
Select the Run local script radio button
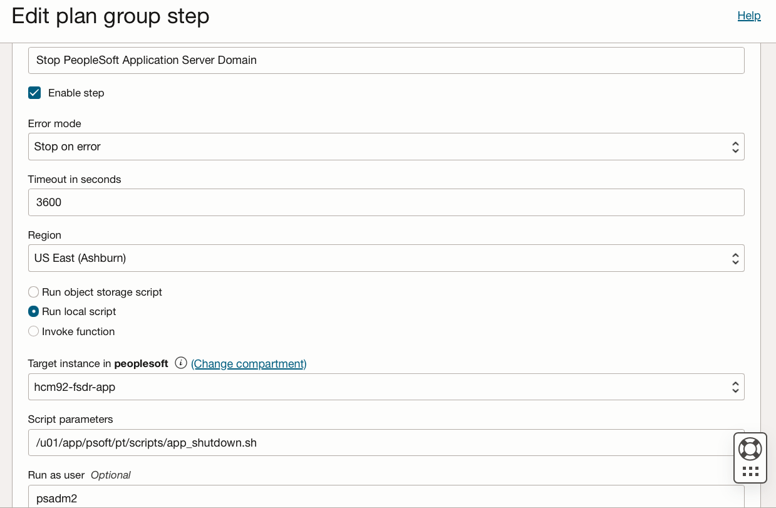coord(33,311)
